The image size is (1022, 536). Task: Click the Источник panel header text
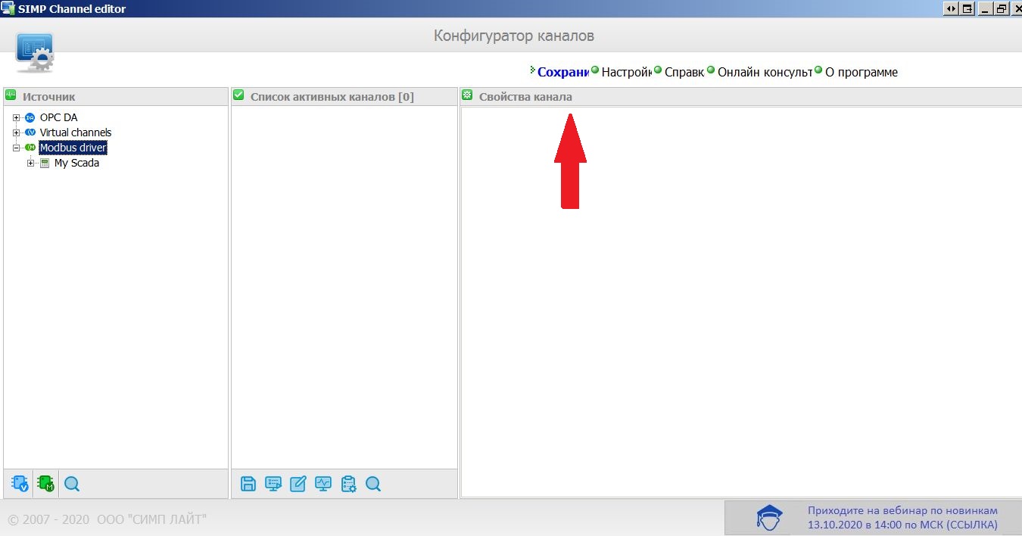[48, 97]
